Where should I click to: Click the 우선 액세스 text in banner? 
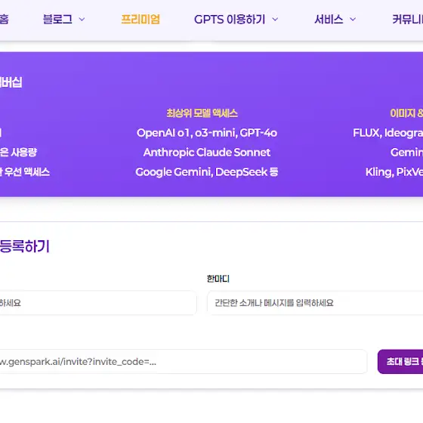(27, 172)
